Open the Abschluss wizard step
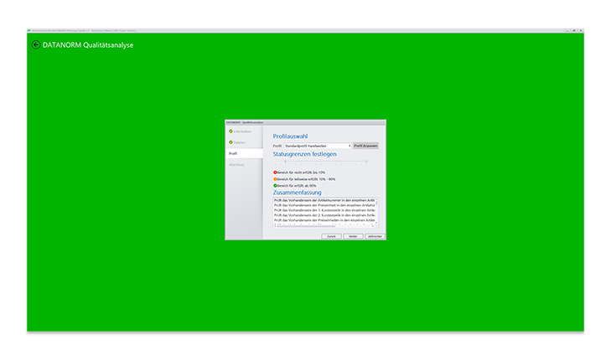This screenshot has width=611, height=360. tap(236, 165)
